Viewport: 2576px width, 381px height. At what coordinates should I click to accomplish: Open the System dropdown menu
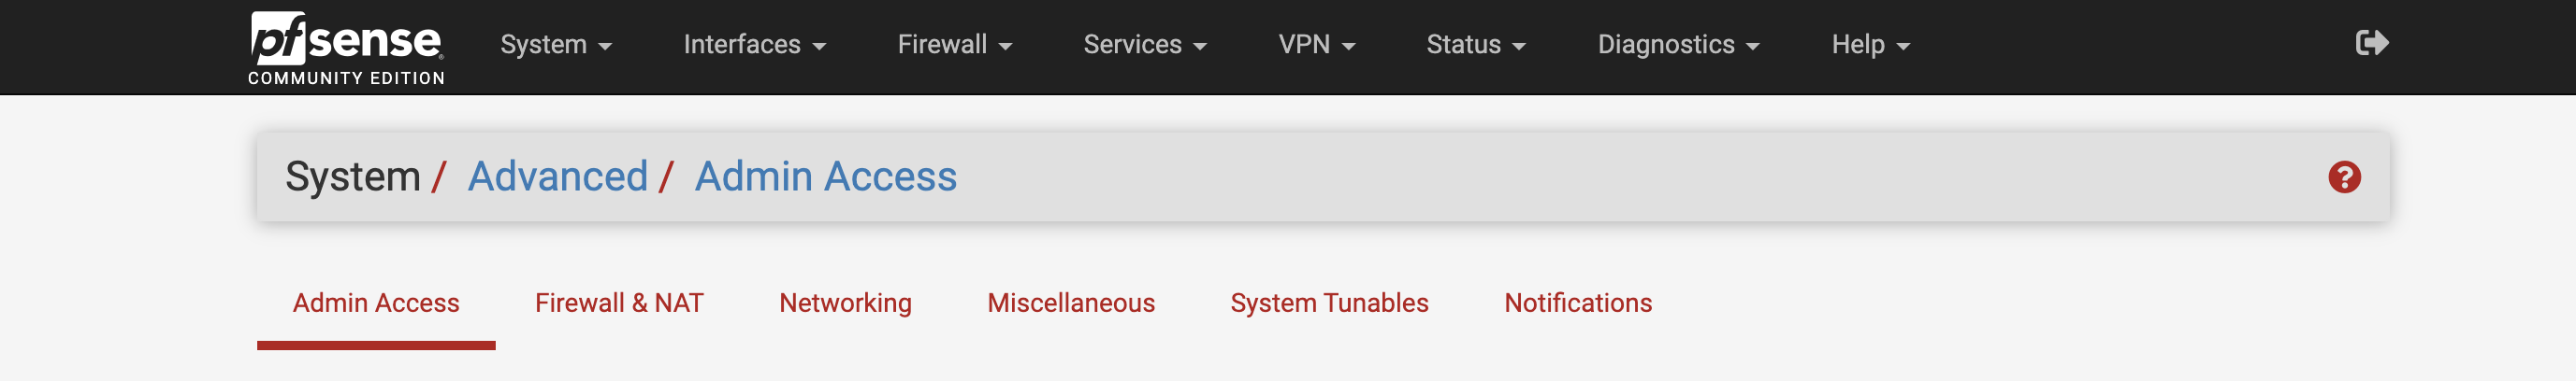click(555, 45)
